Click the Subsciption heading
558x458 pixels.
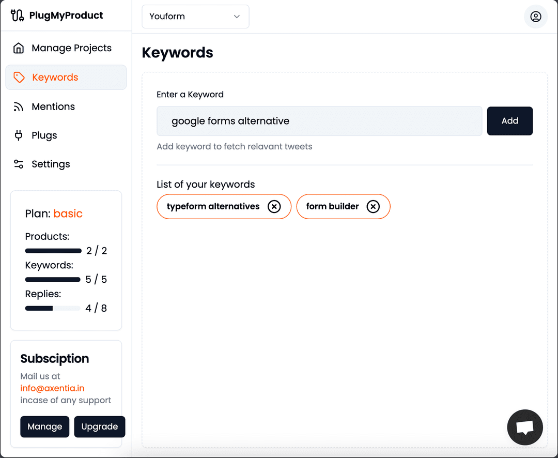click(x=54, y=359)
